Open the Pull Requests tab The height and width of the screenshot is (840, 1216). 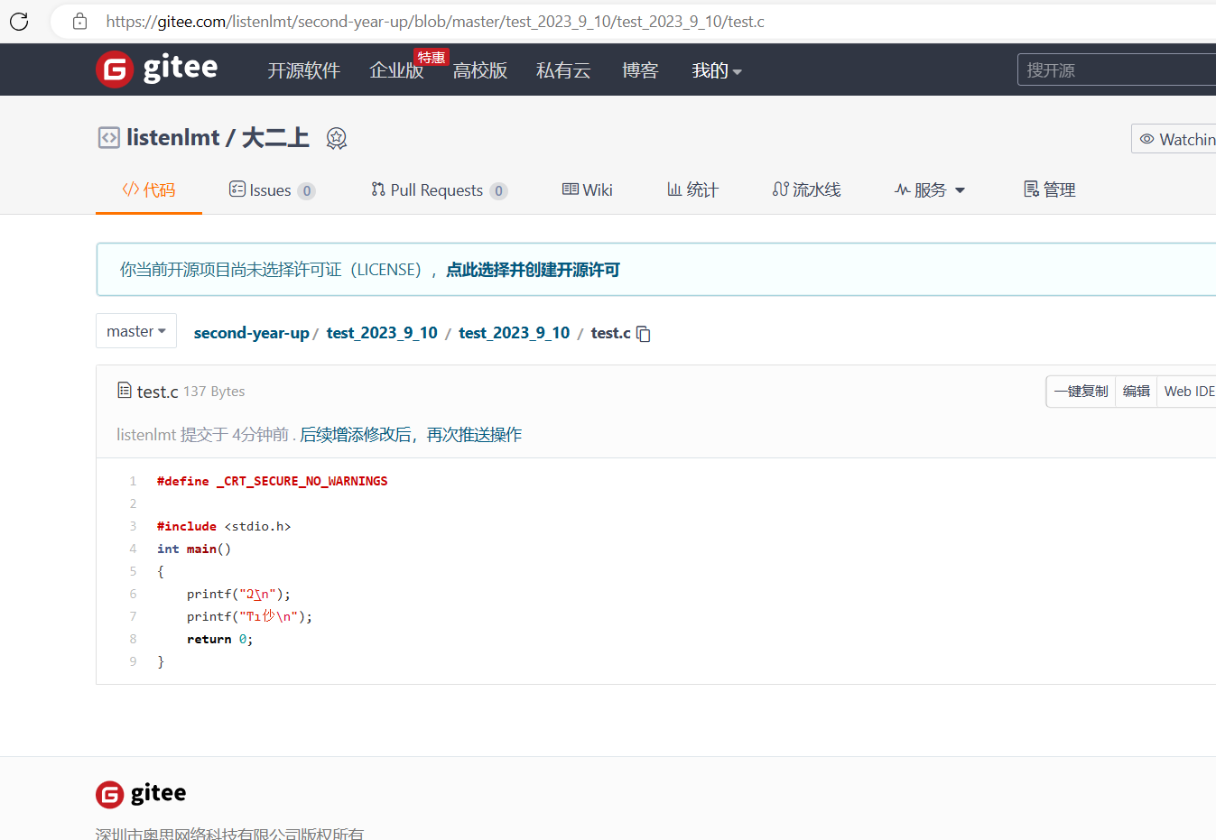coord(439,189)
